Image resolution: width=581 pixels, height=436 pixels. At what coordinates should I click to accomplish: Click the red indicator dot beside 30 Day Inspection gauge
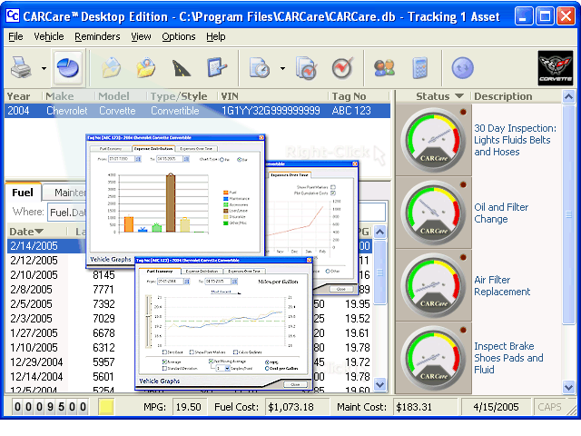(x=463, y=112)
